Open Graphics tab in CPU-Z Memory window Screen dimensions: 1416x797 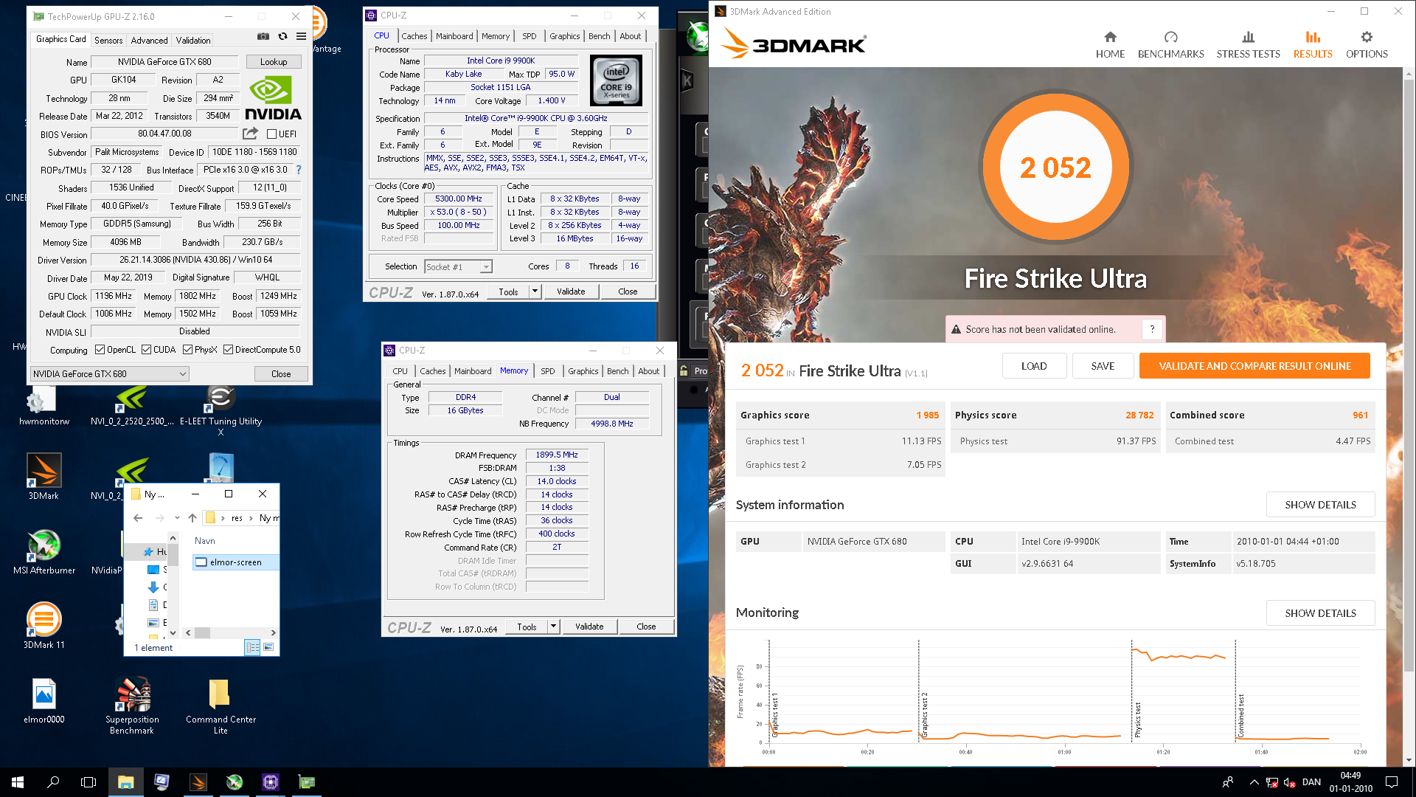click(x=583, y=370)
